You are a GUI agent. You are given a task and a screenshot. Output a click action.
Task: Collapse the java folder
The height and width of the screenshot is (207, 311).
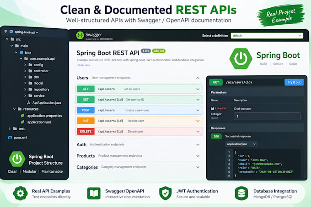16,52
